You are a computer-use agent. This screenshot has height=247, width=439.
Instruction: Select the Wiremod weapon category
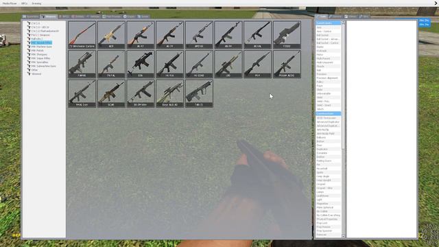[x=36, y=74]
